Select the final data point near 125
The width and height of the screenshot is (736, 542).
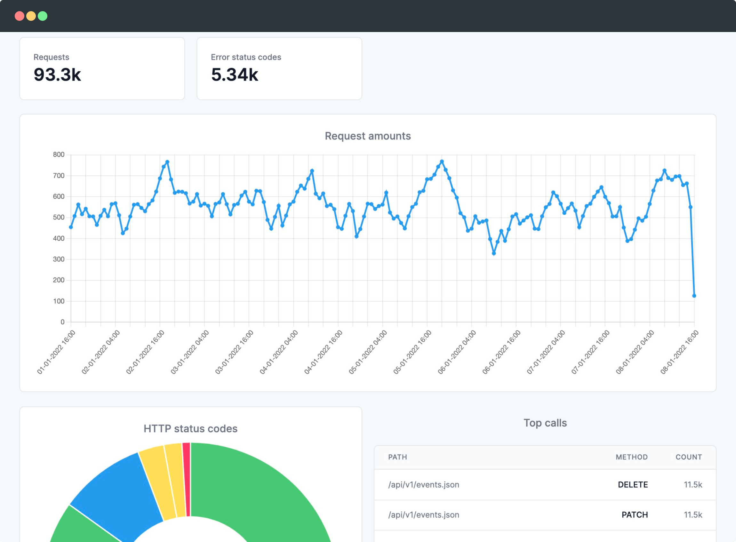coord(694,296)
